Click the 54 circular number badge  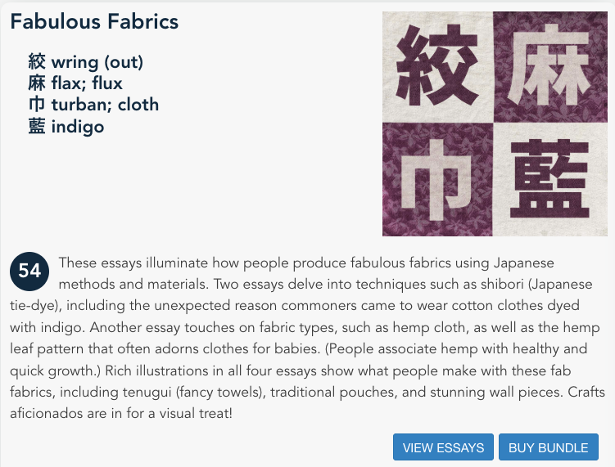coord(29,271)
